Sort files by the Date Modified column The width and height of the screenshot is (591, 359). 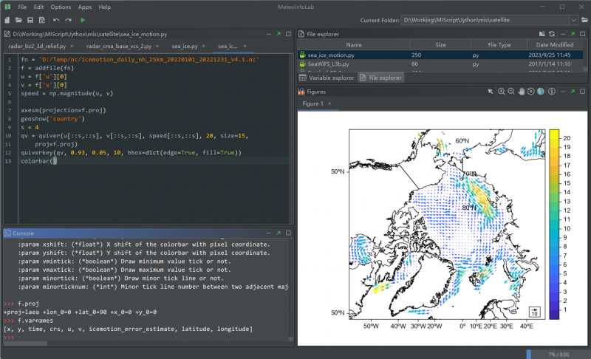[554, 44]
